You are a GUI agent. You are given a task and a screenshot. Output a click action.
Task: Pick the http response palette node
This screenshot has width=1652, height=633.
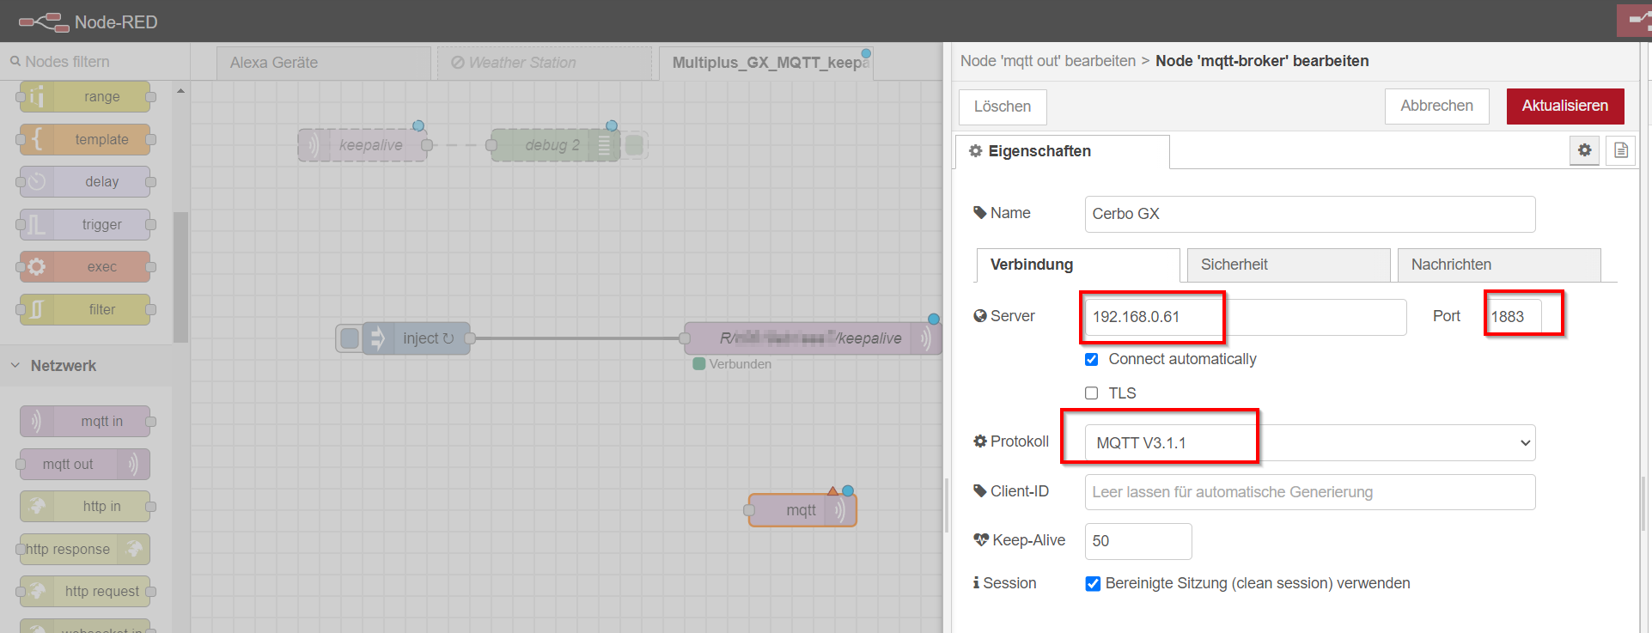pos(84,550)
